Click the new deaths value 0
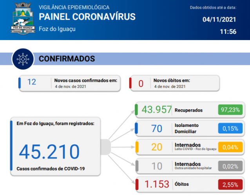This screenshot has width=250, height=196. [x=141, y=84]
